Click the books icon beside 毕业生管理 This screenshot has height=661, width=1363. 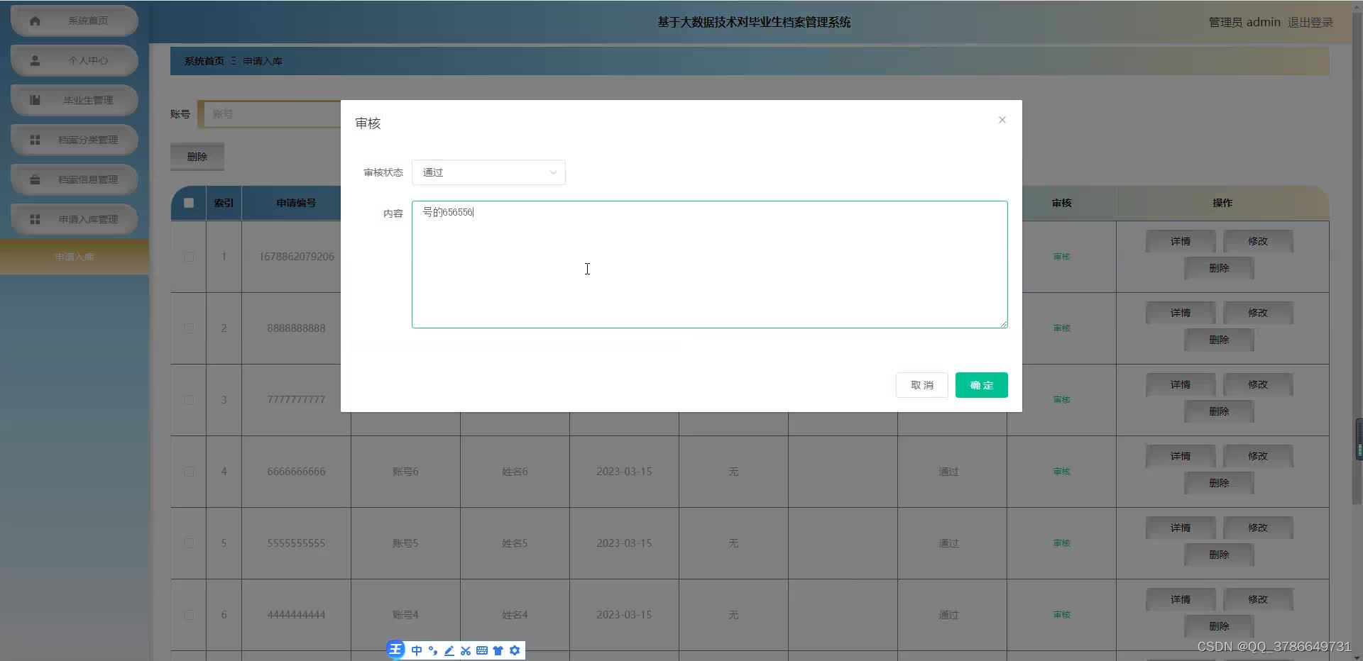[35, 100]
